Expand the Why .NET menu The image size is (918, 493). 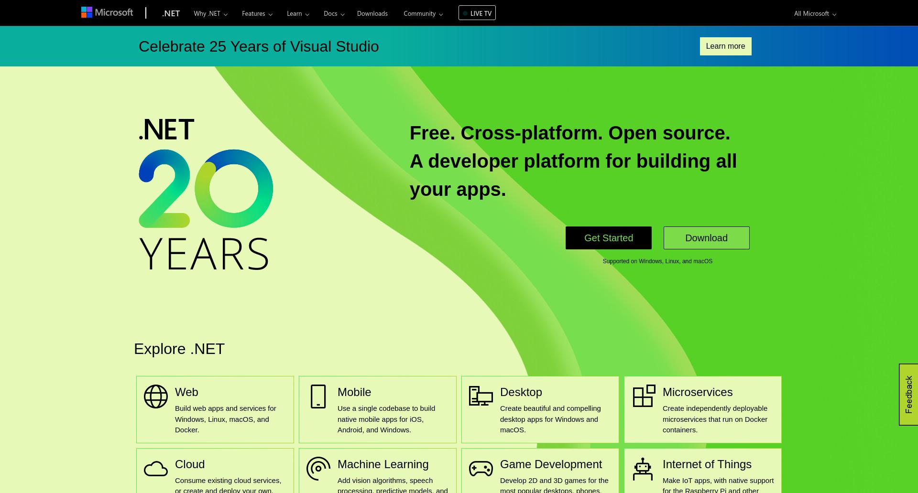tap(210, 13)
